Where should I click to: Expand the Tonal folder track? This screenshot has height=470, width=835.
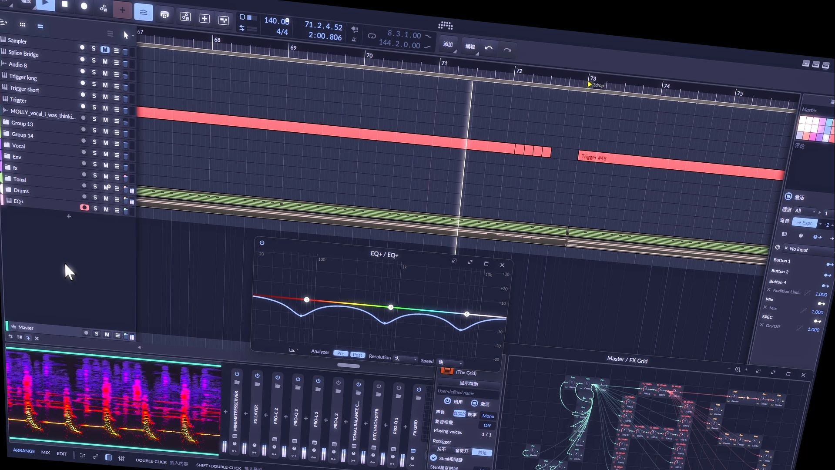coord(8,178)
